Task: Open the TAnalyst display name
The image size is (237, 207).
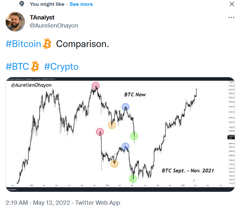Action: tap(42, 18)
